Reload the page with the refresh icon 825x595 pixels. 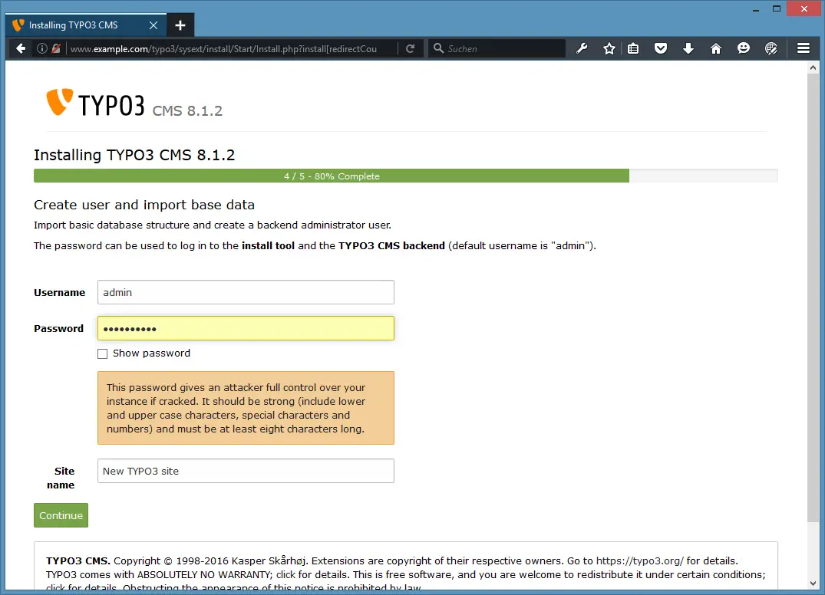[x=411, y=48]
